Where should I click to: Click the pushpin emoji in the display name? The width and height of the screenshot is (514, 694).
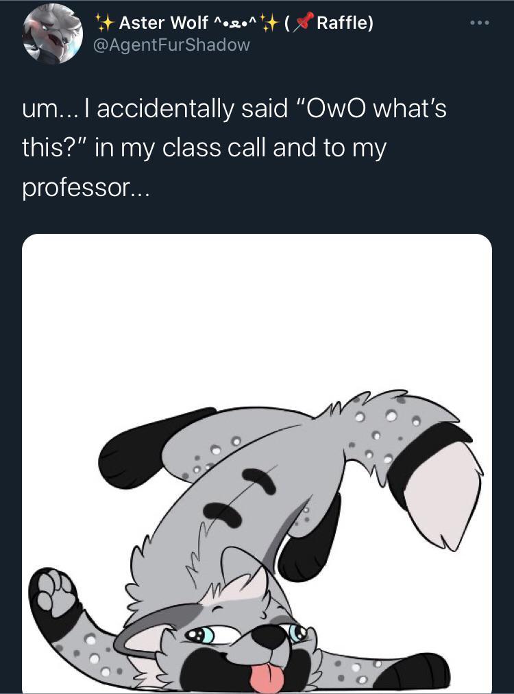point(302,23)
